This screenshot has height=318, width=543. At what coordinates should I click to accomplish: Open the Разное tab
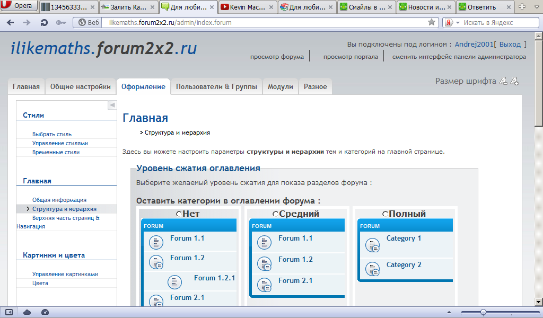click(x=316, y=86)
